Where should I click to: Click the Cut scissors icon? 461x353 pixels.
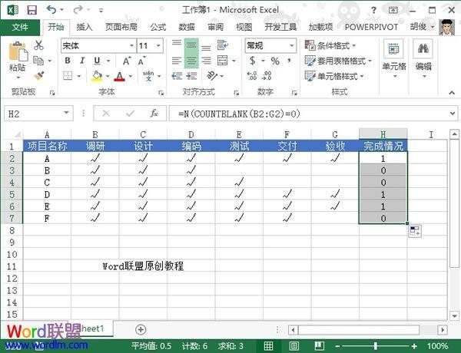[38, 46]
